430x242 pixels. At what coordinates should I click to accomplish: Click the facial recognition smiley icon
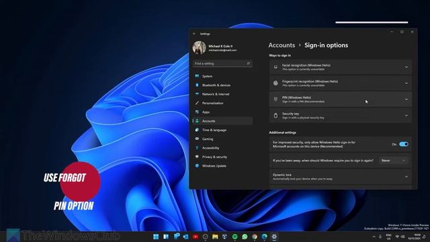point(275,67)
